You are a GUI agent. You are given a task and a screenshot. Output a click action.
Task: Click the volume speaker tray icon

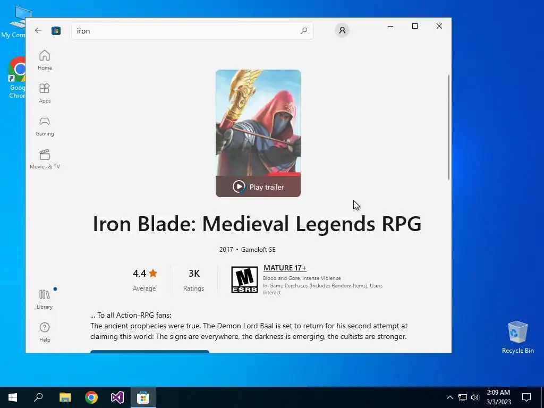(x=475, y=397)
